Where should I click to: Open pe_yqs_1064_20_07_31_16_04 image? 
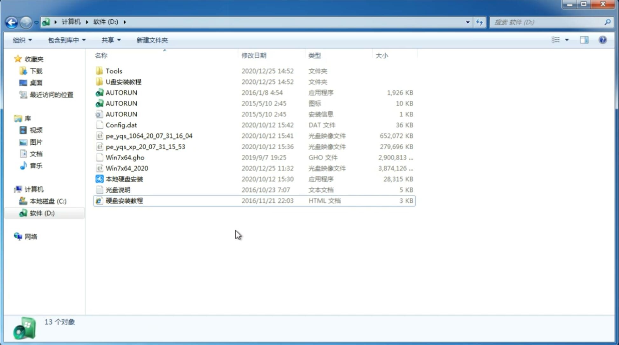click(x=149, y=136)
